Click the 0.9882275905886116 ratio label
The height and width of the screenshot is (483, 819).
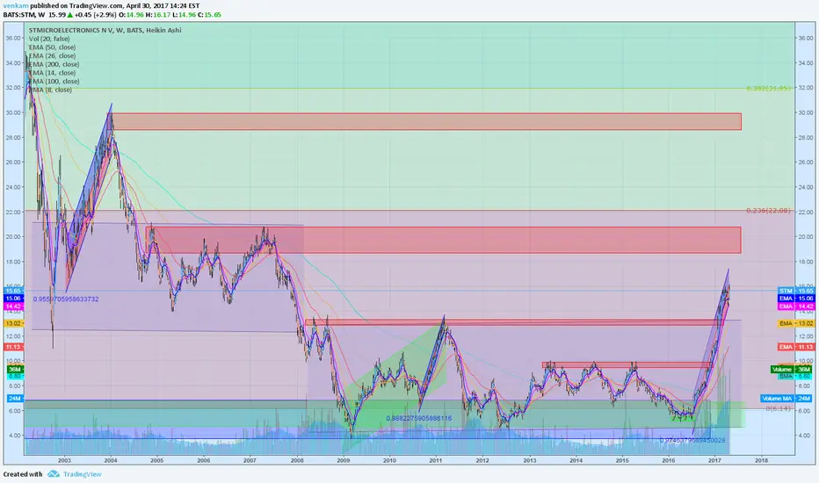click(419, 418)
